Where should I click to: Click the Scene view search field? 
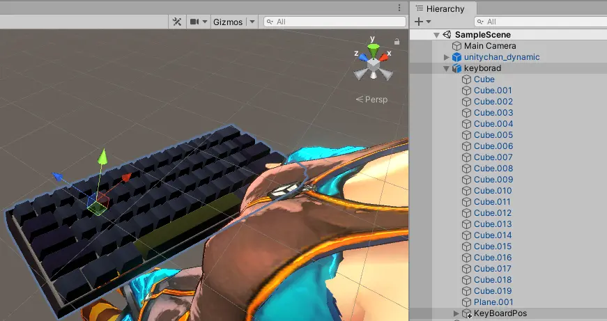coord(335,22)
